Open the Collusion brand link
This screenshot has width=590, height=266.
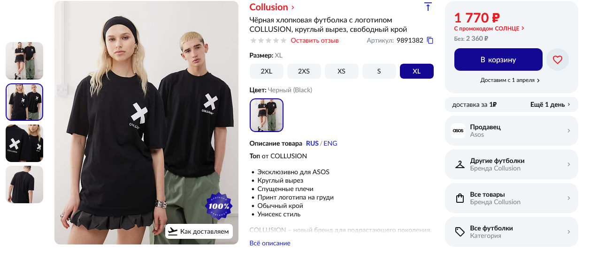pos(272,7)
